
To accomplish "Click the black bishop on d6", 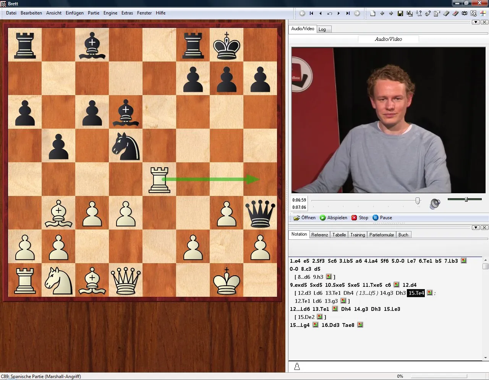I will [126, 112].
